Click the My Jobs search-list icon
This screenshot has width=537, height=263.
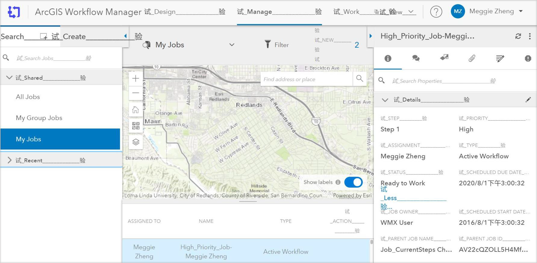146,45
